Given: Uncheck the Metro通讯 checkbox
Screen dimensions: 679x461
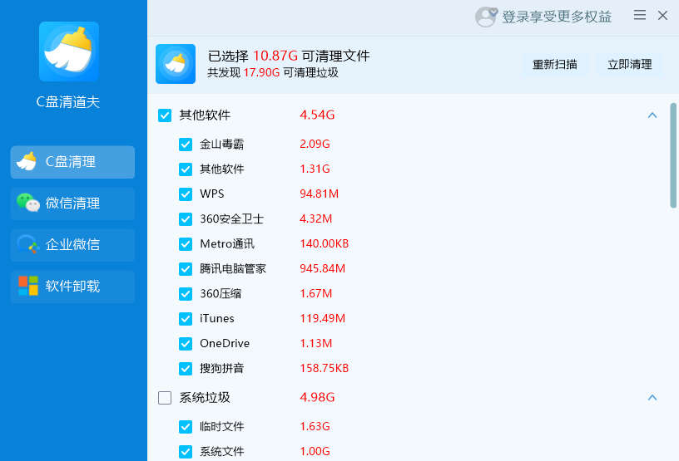Looking at the screenshot, I should (x=186, y=244).
